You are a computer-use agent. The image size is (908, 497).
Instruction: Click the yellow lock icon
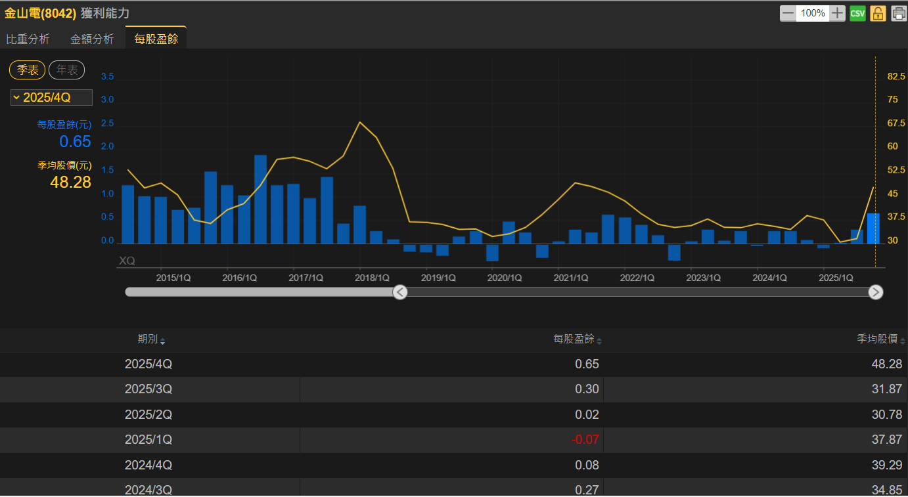(878, 13)
